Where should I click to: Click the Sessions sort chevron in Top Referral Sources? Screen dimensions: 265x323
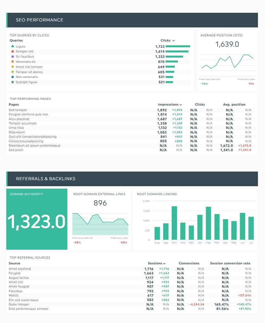(x=164, y=264)
